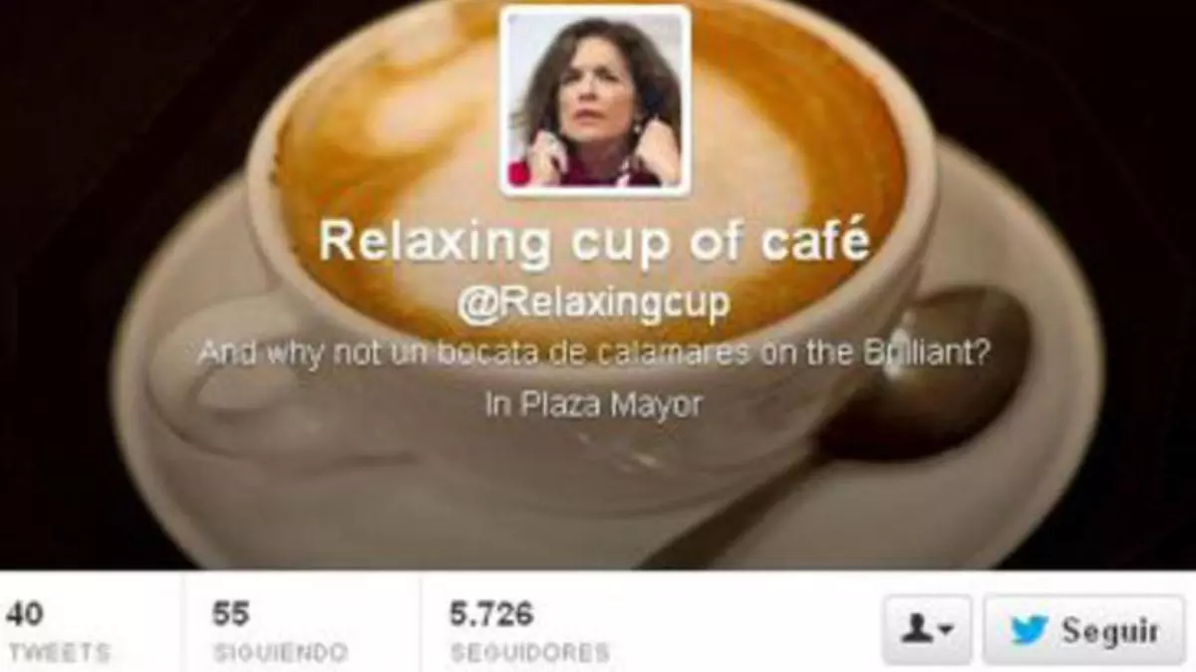Switch to the TWEETS label tab

[58, 653]
